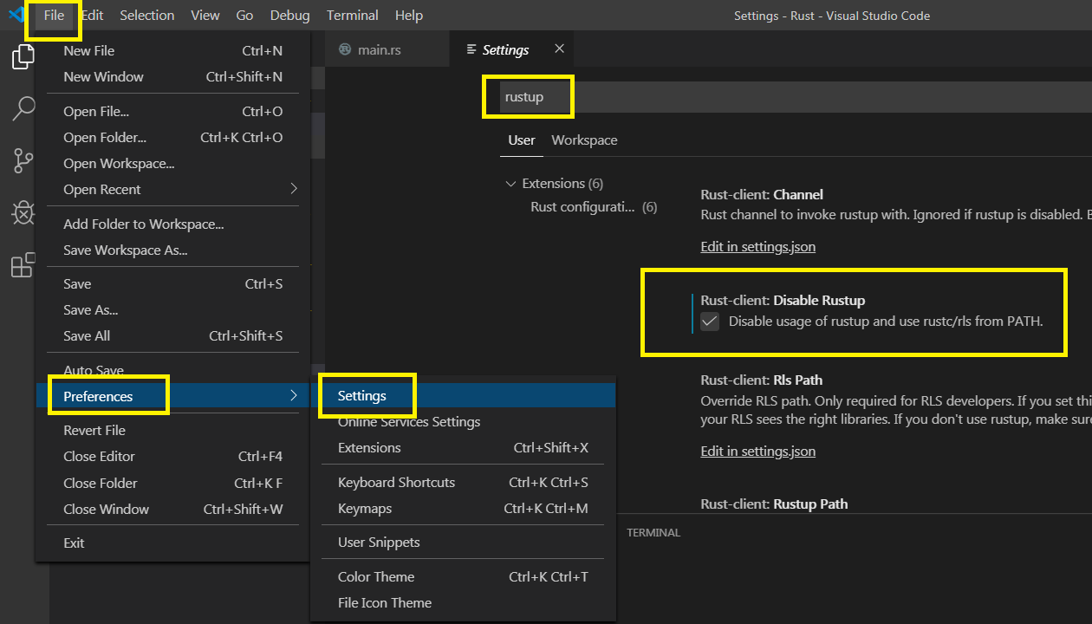
Task: Switch to the Workspace settings tab
Action: pyautogui.click(x=584, y=140)
